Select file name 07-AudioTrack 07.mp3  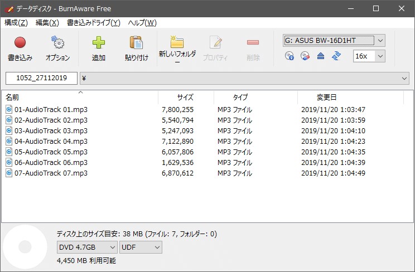pos(51,173)
